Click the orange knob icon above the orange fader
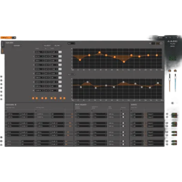The width and height of the screenshot is (182, 182). 170,71
